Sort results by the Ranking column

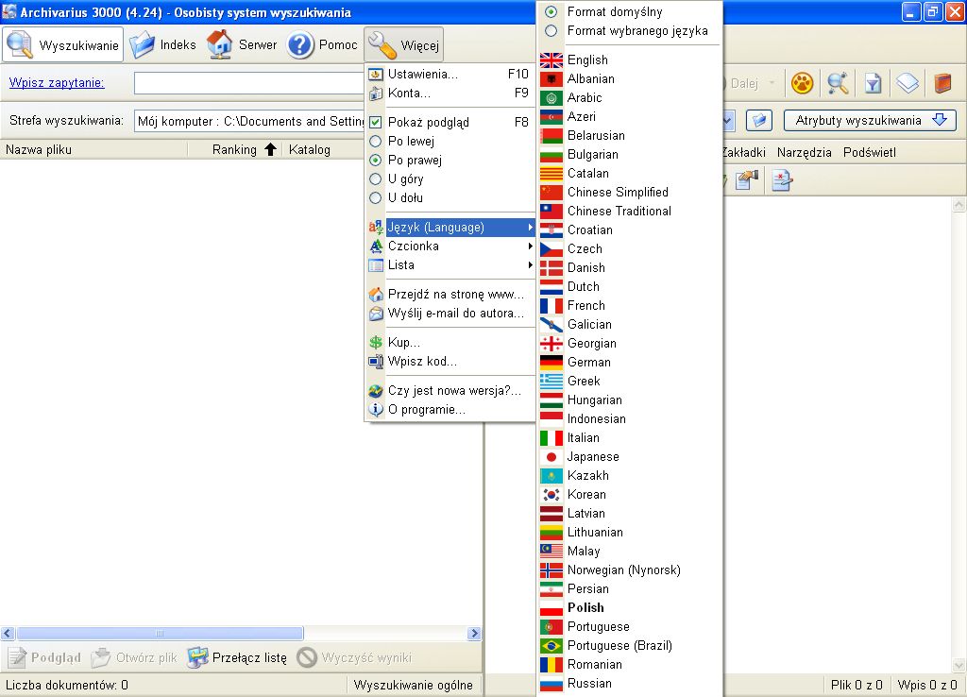[x=234, y=149]
